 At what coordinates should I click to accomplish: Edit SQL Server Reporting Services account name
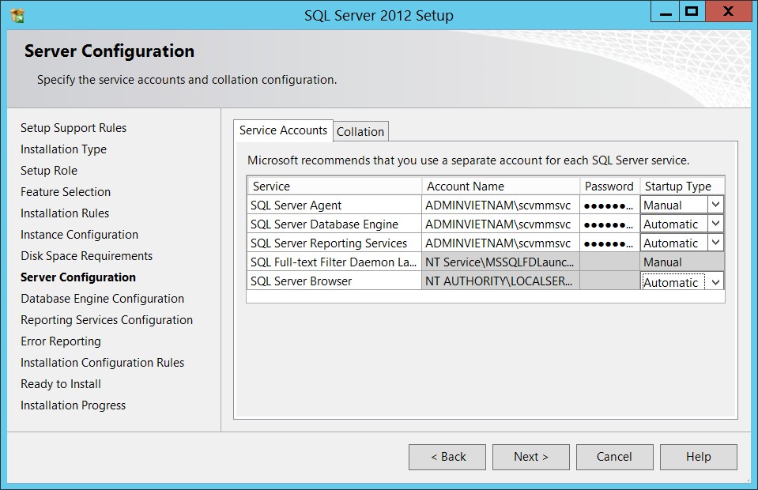[x=500, y=243]
